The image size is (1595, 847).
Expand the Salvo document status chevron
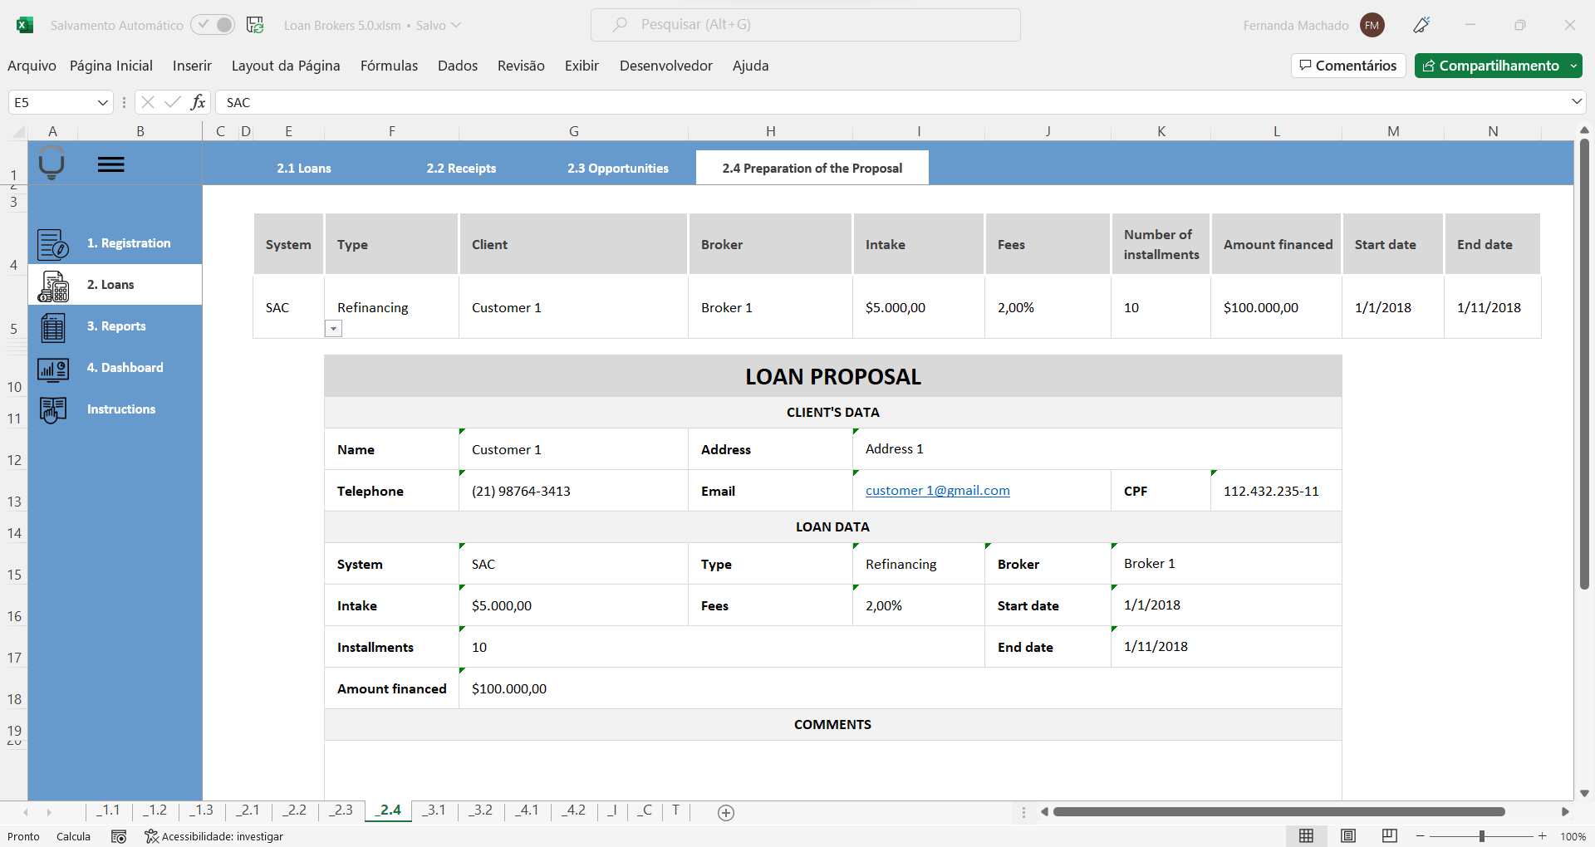coord(454,25)
